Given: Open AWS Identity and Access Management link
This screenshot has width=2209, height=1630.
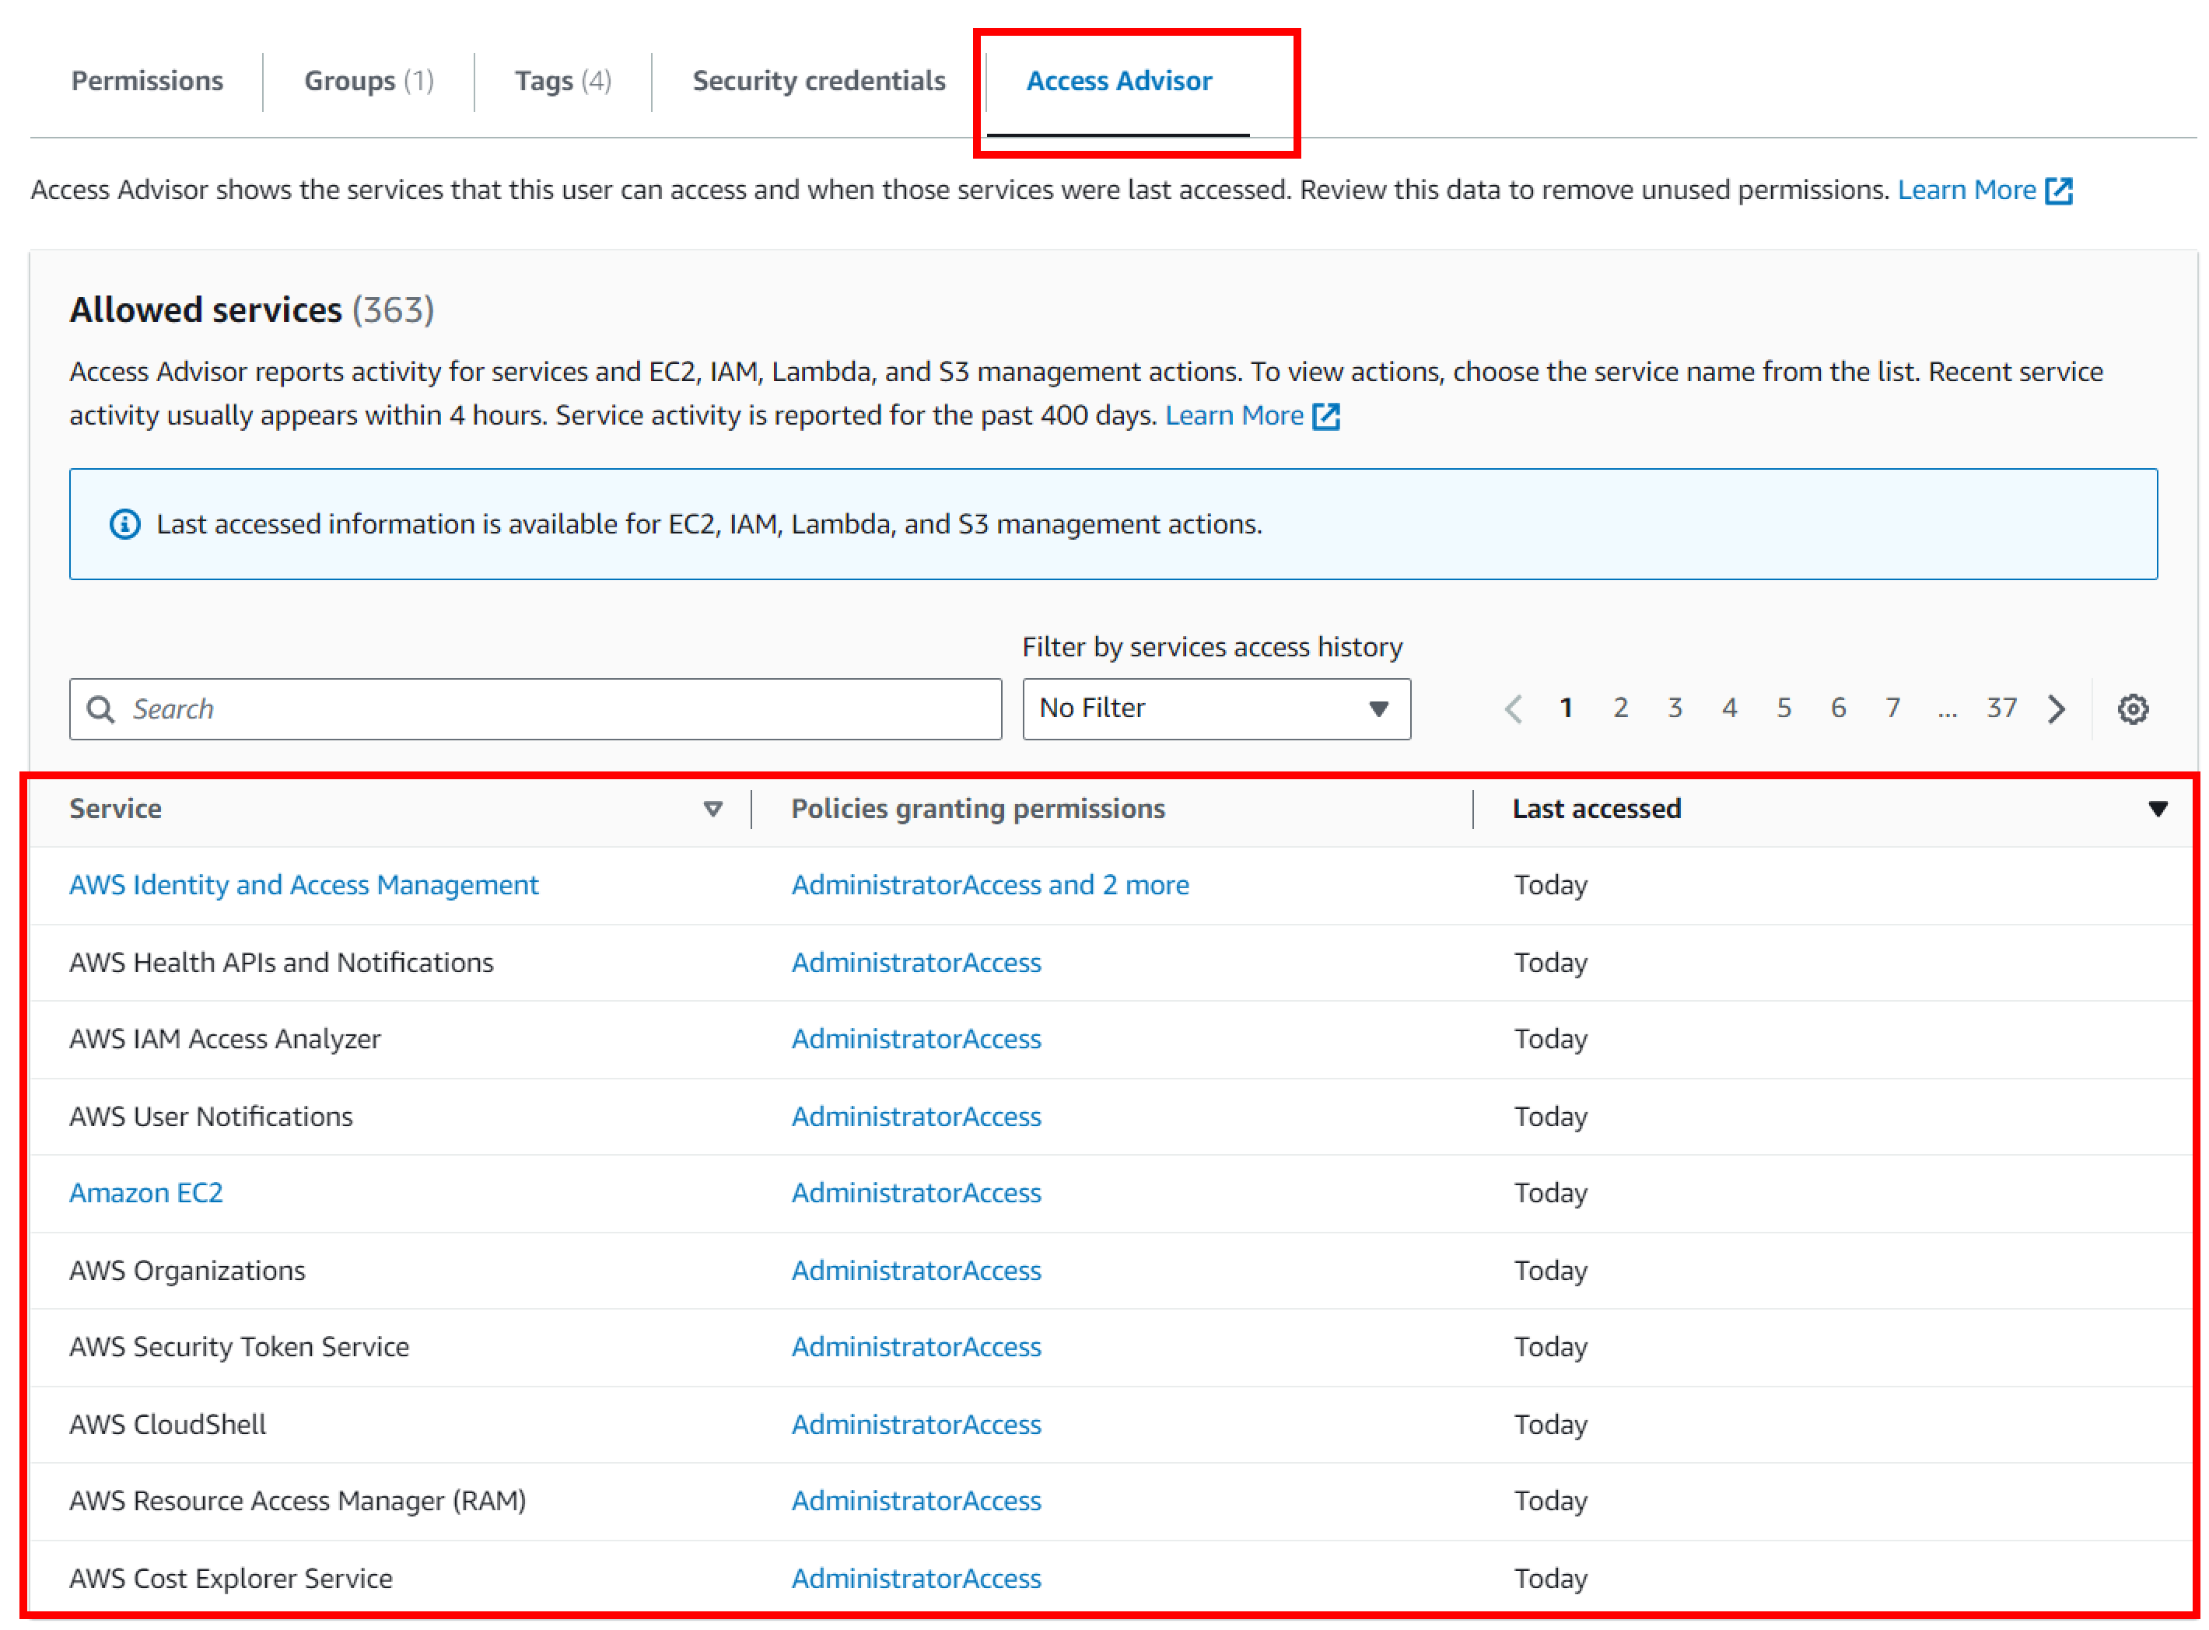Looking at the screenshot, I should pyautogui.click(x=304, y=885).
